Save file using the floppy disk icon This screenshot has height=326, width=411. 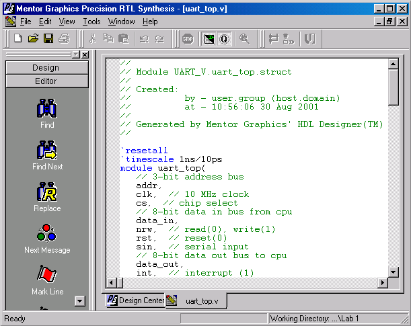48,38
